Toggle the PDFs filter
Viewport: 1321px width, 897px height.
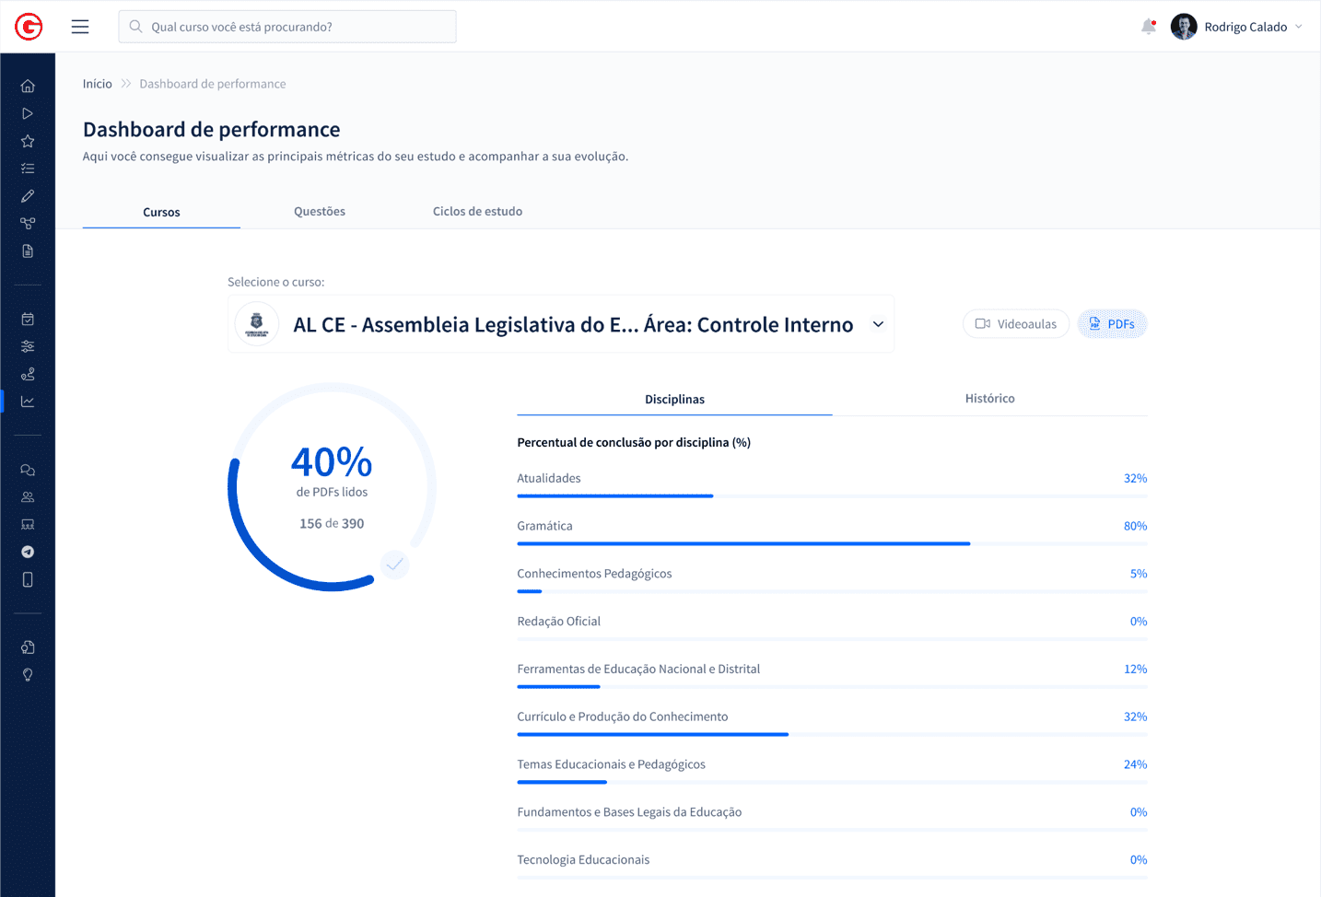pyautogui.click(x=1112, y=324)
